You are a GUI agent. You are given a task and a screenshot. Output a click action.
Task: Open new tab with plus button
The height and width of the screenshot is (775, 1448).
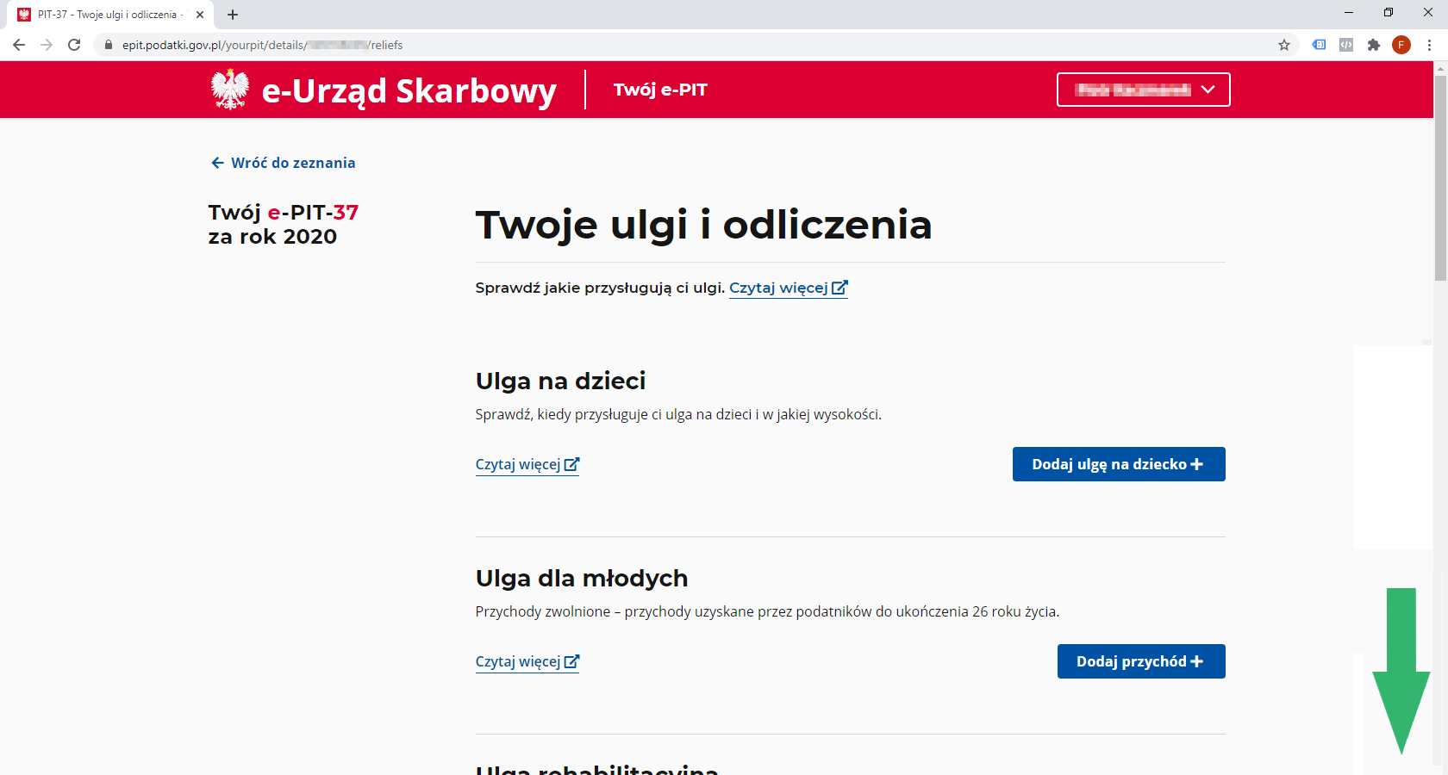[x=233, y=15]
